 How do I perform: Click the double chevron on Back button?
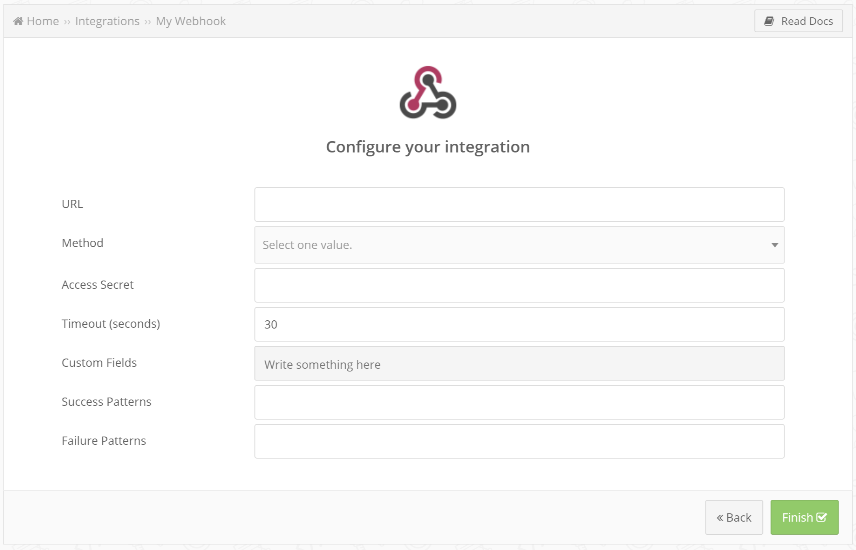coord(720,518)
